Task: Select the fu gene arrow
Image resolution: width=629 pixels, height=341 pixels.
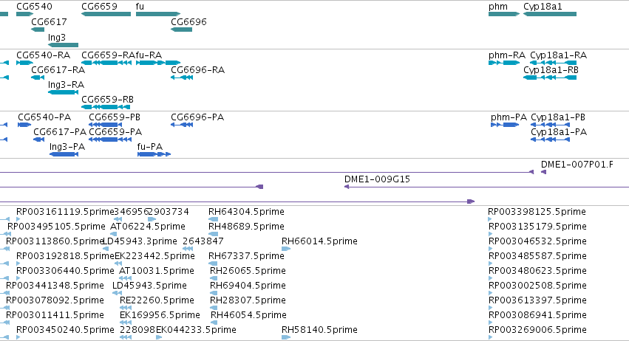Action: [158, 14]
